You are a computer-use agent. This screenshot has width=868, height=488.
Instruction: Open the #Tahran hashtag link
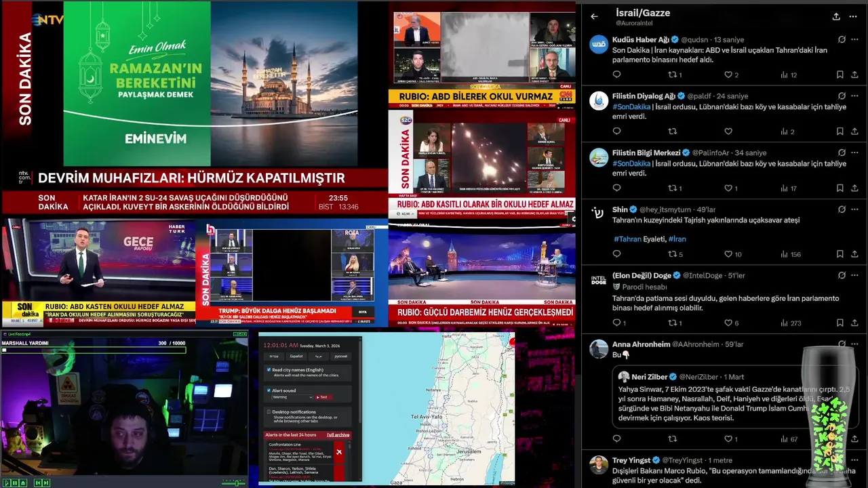pyautogui.click(x=627, y=239)
